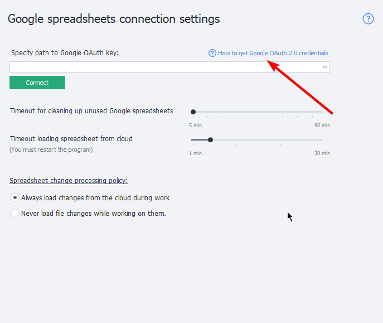This screenshot has width=383, height=323.
Task: Click the "Google spreadsheets connection settings" title
Action: [x=114, y=19]
